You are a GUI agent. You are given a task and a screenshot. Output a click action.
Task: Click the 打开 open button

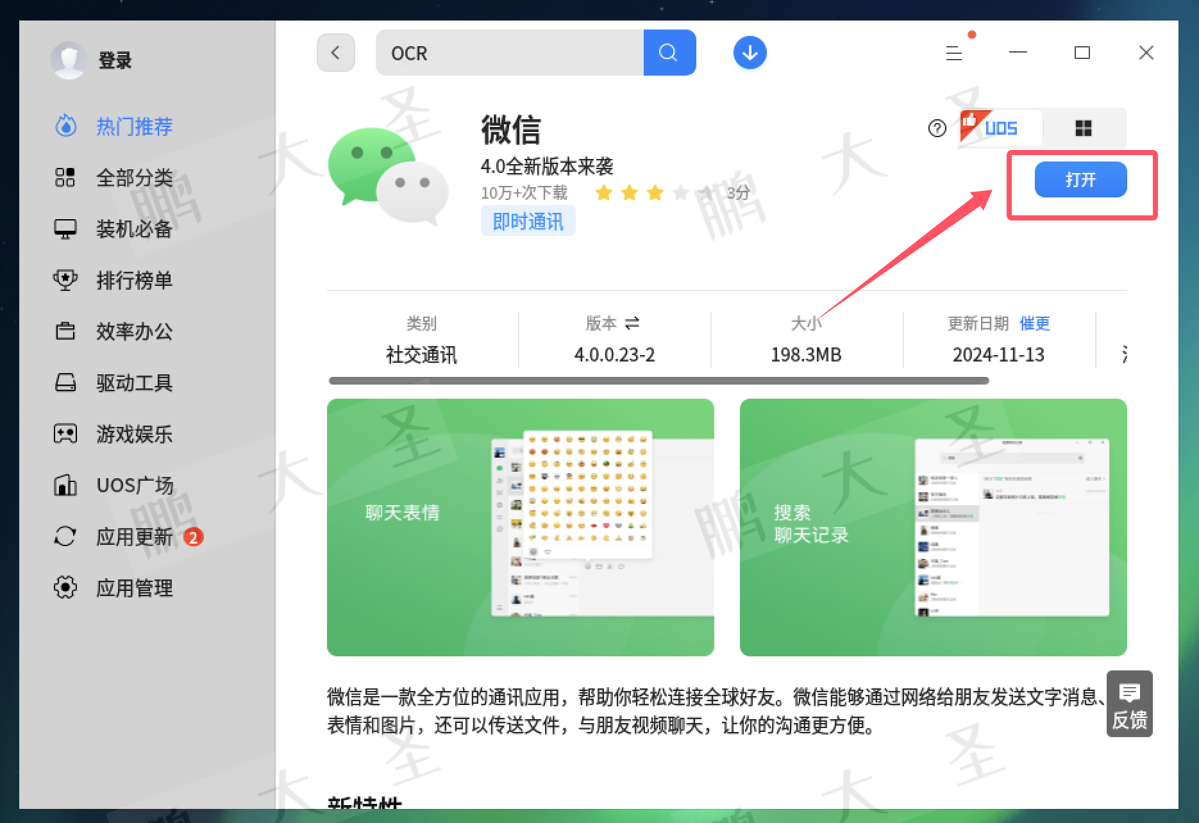pos(1080,179)
